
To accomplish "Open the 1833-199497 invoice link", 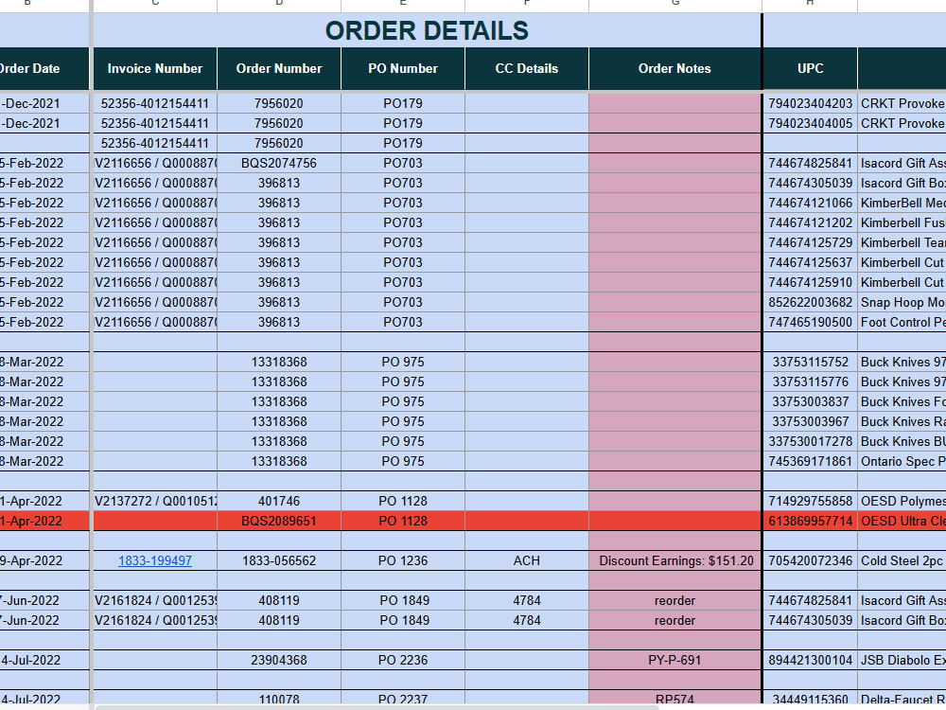I will tap(155, 560).
